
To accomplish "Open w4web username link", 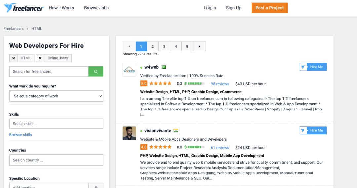I will point(151,67).
